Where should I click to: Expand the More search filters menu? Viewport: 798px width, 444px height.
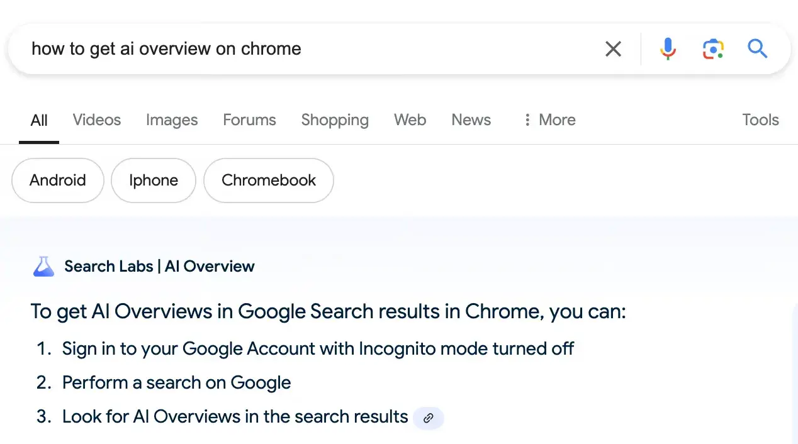(549, 119)
